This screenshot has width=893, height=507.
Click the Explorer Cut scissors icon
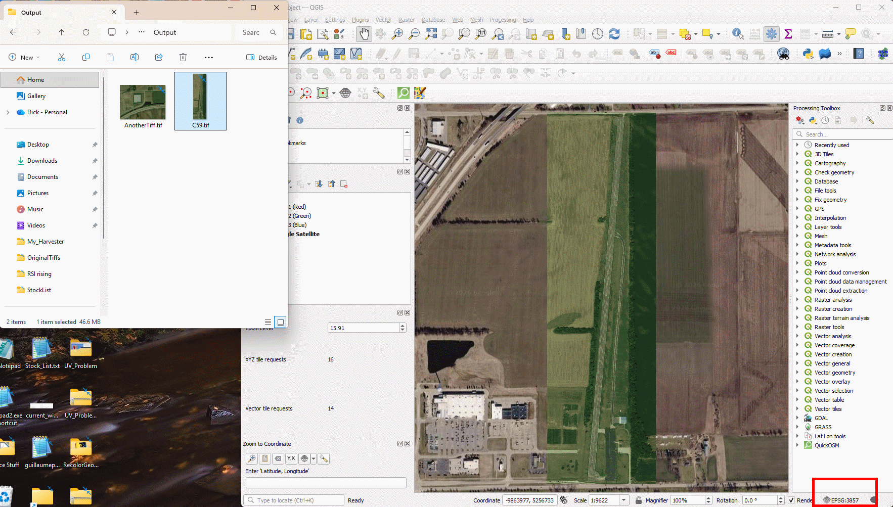tap(62, 57)
